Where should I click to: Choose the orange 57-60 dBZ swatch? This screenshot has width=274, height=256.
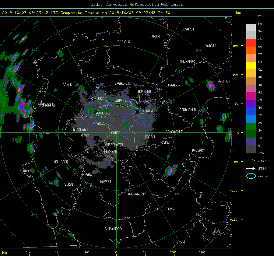[251, 51]
